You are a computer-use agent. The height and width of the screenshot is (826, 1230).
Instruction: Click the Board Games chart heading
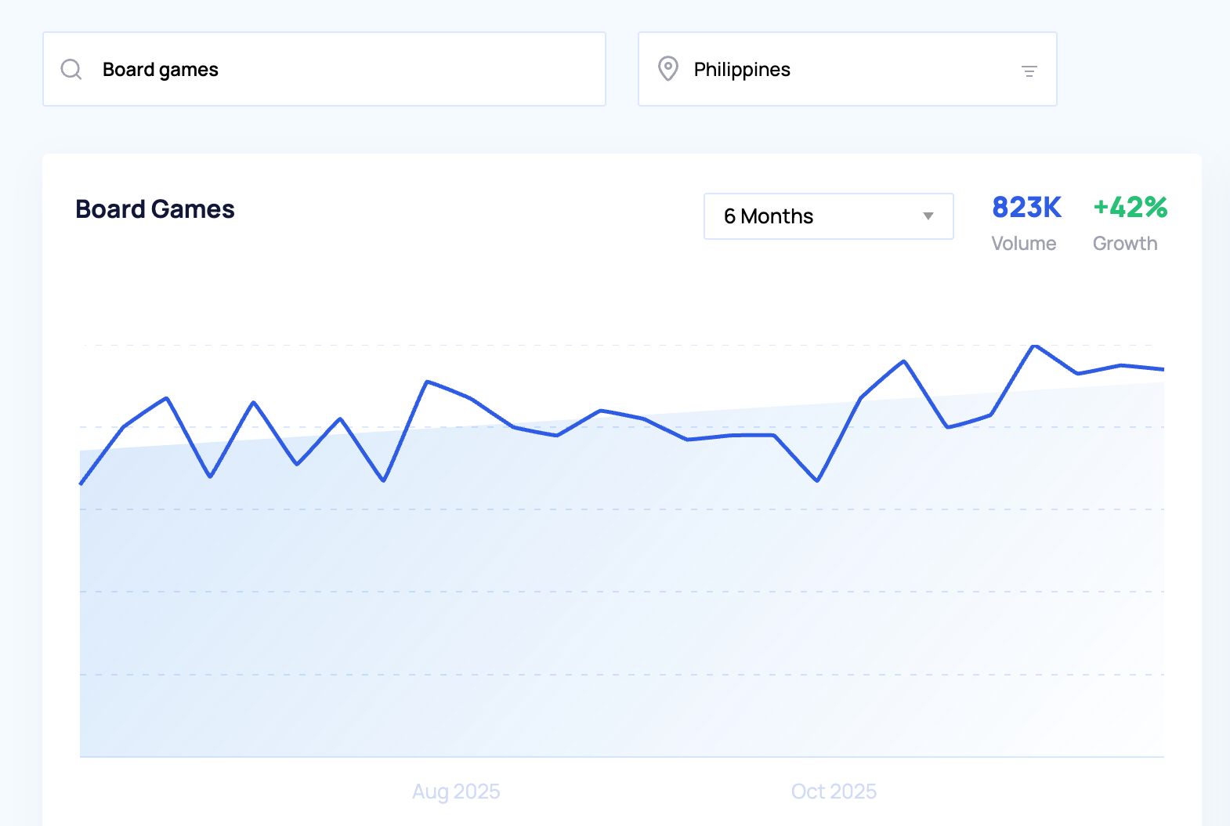click(x=155, y=209)
